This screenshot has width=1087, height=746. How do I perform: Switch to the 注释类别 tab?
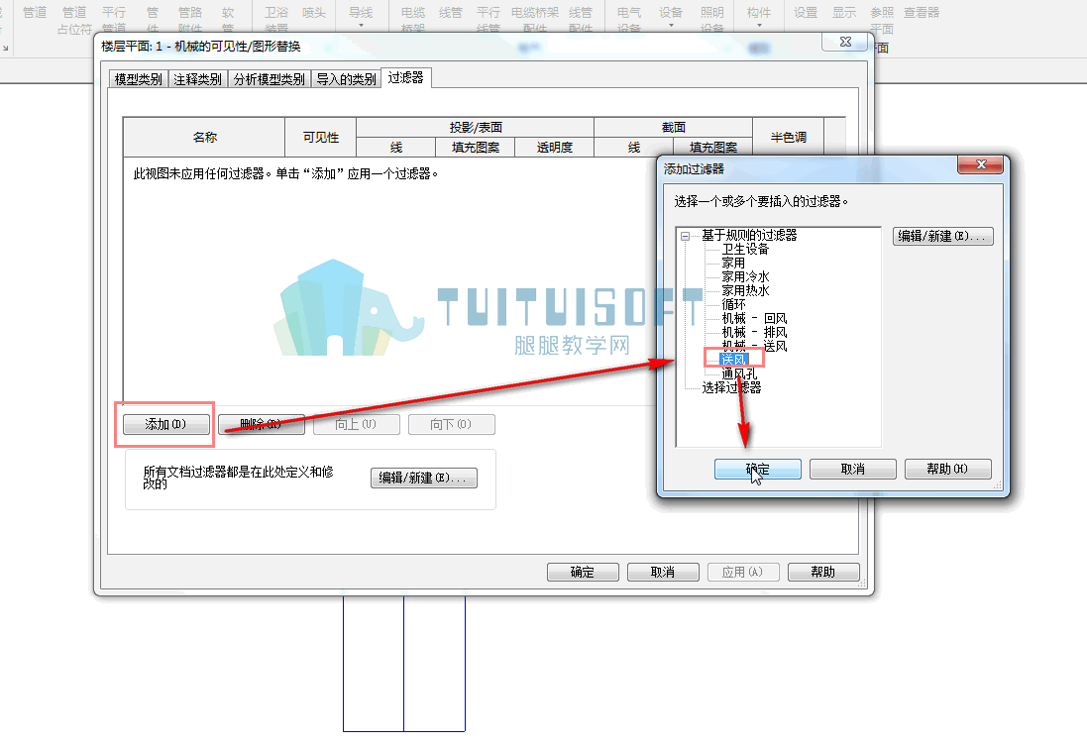pos(197,79)
